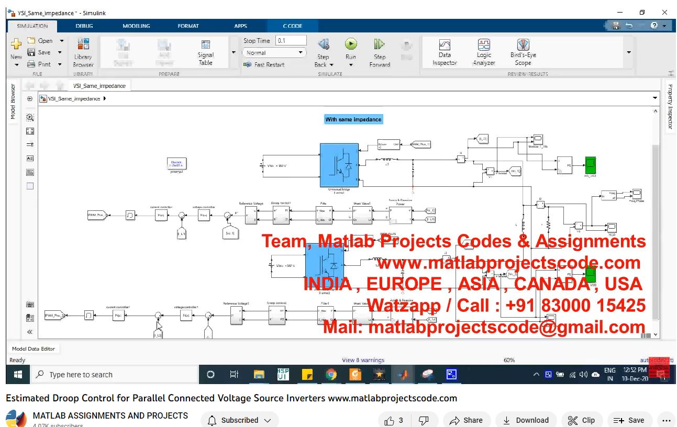The image size is (677, 427).
Task: Select the upper blue Universal Bridge block
Action: point(339,165)
